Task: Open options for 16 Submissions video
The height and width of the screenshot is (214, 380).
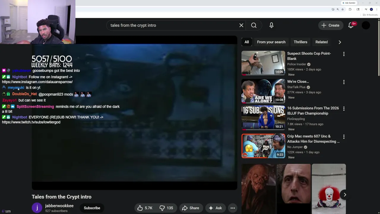Action: (344, 109)
